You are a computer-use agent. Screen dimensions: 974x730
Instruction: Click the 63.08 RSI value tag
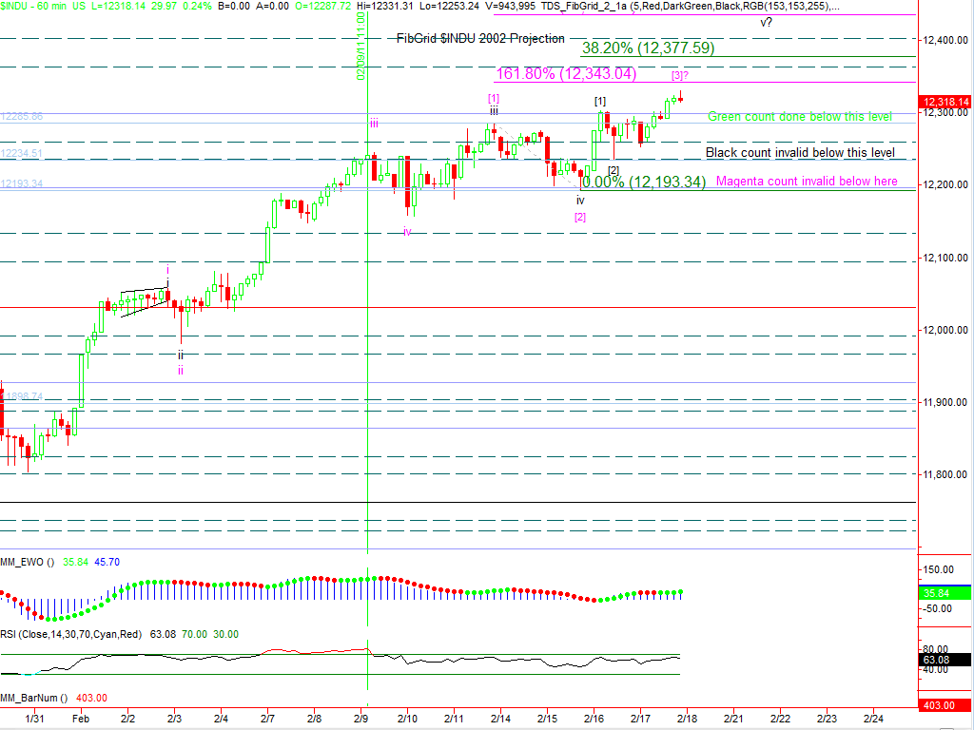[945, 660]
